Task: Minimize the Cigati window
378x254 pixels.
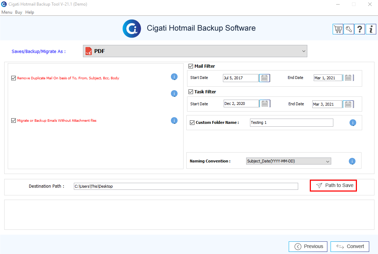Action: tap(338, 4)
